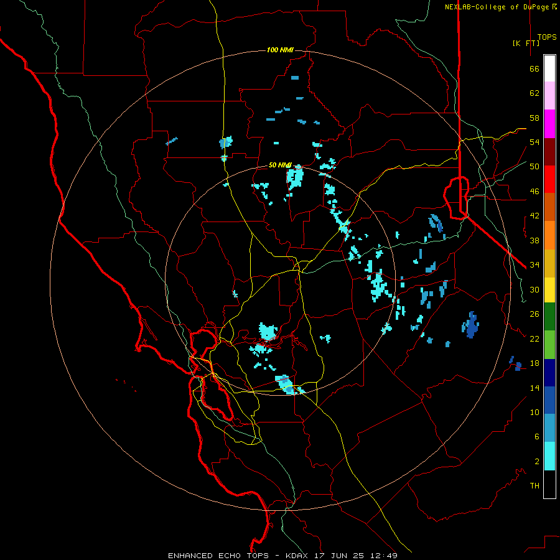Click the "2" legend value
The height and width of the screenshot is (560, 560).
537,462
